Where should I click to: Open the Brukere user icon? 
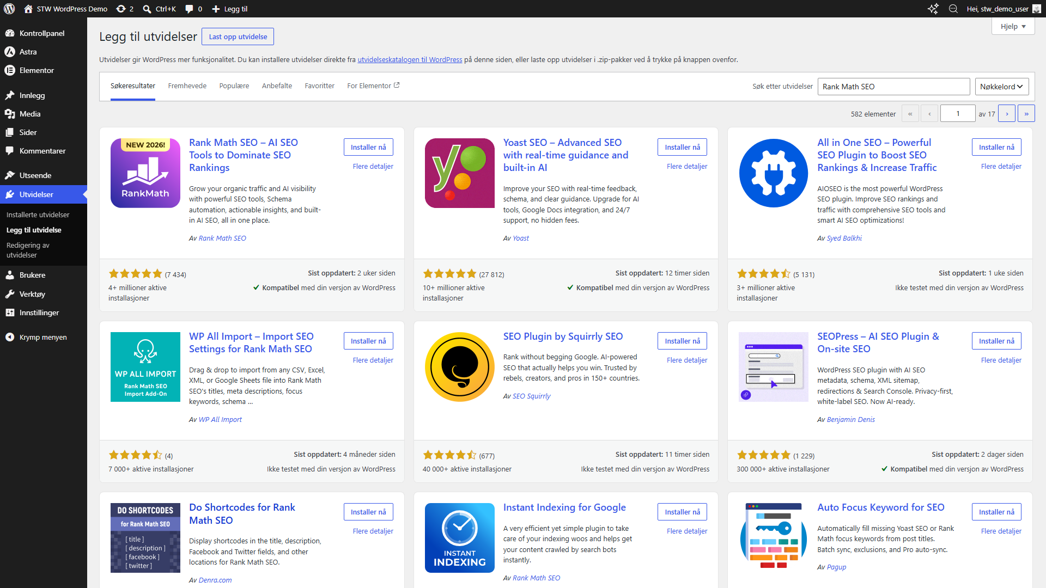[x=10, y=275]
